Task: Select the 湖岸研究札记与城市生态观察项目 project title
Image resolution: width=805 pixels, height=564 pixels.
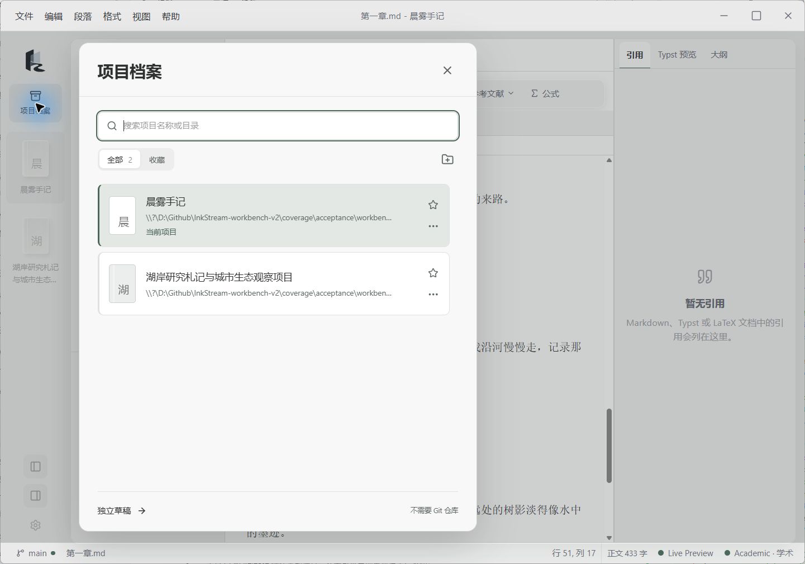Action: 219,277
